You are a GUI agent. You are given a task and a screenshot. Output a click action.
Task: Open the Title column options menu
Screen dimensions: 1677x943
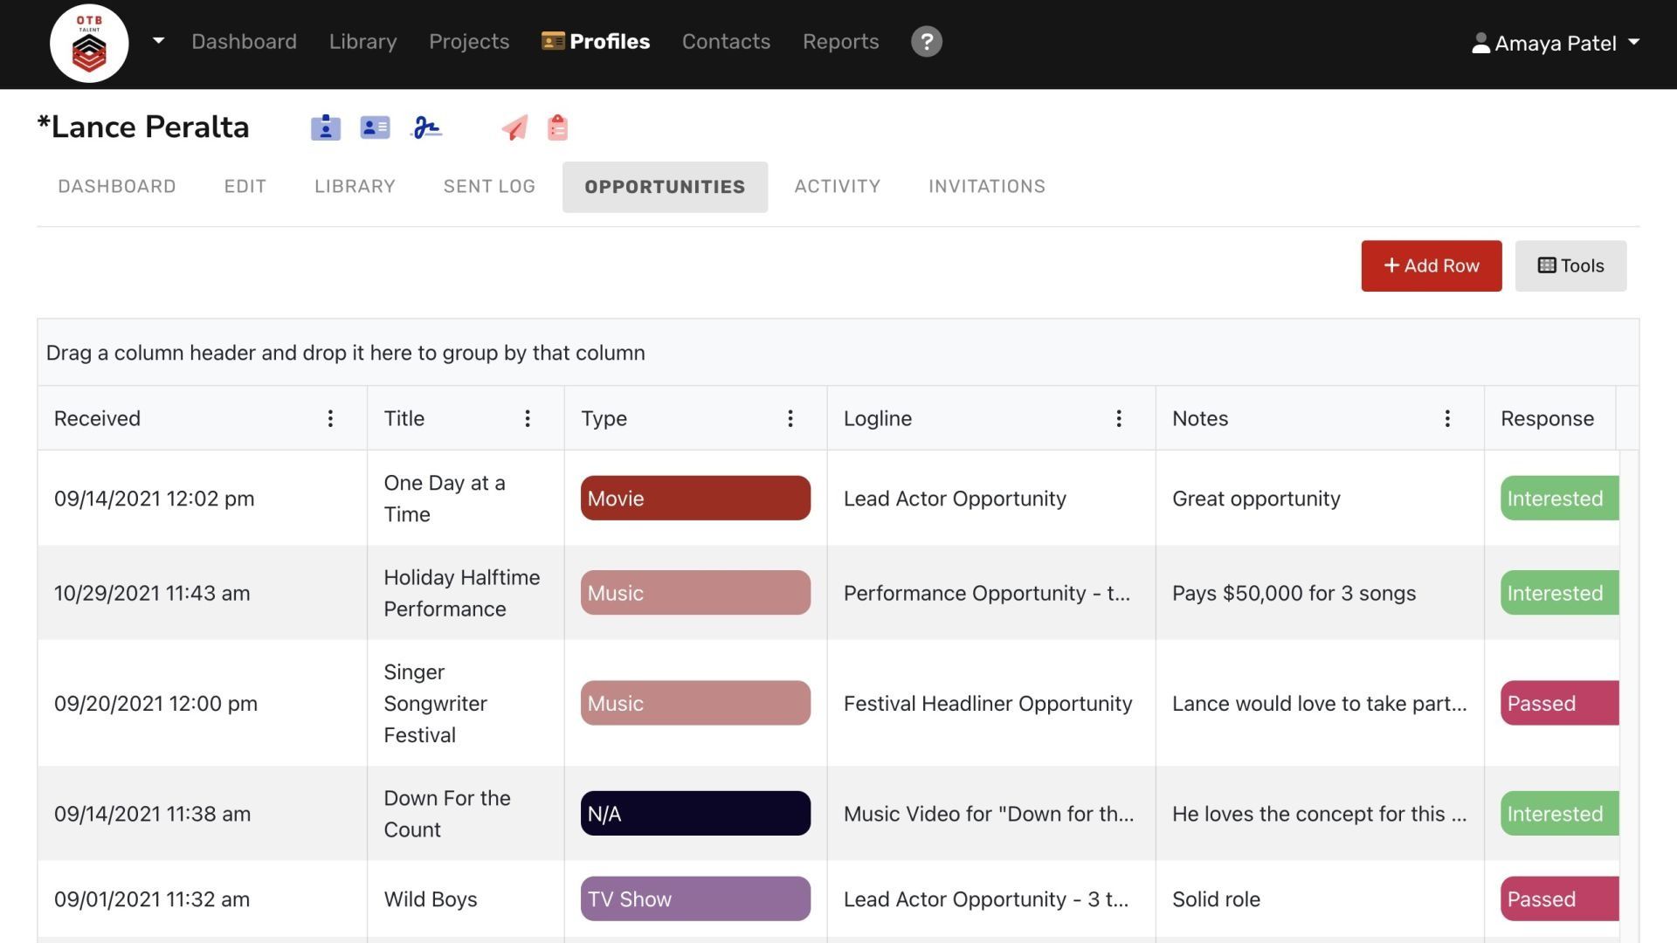pos(528,418)
